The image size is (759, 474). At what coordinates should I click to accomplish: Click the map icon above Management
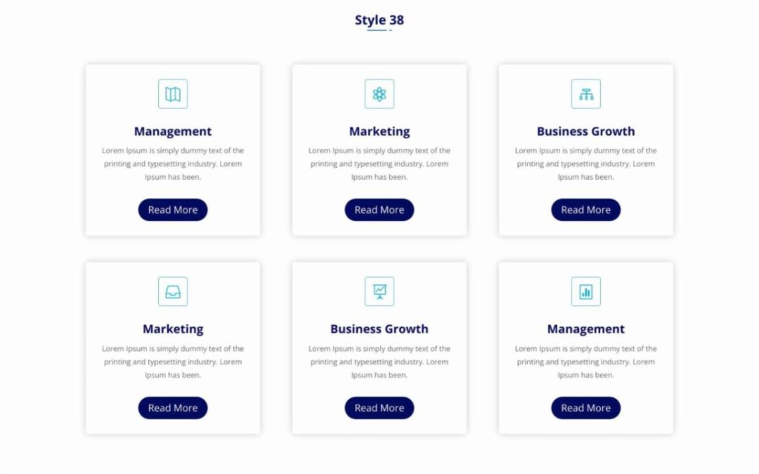pyautogui.click(x=173, y=94)
